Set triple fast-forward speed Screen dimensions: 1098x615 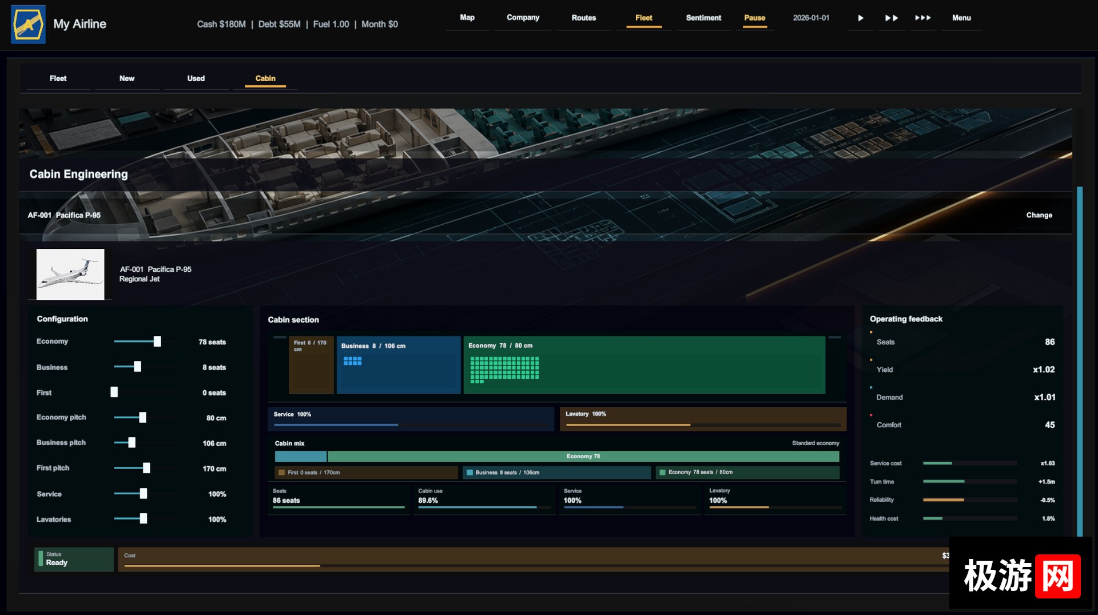[922, 18]
